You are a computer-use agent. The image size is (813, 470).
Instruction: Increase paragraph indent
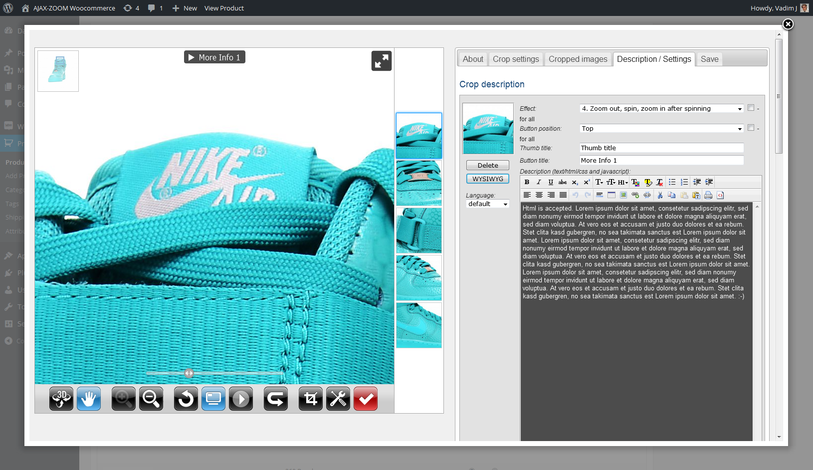click(709, 182)
